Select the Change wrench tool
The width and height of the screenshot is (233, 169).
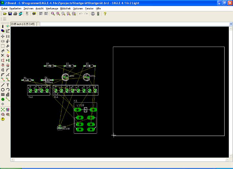pos(8,46)
